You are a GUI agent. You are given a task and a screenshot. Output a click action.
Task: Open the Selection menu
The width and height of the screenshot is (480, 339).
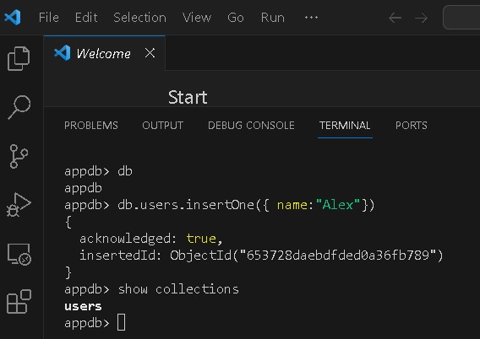139,18
